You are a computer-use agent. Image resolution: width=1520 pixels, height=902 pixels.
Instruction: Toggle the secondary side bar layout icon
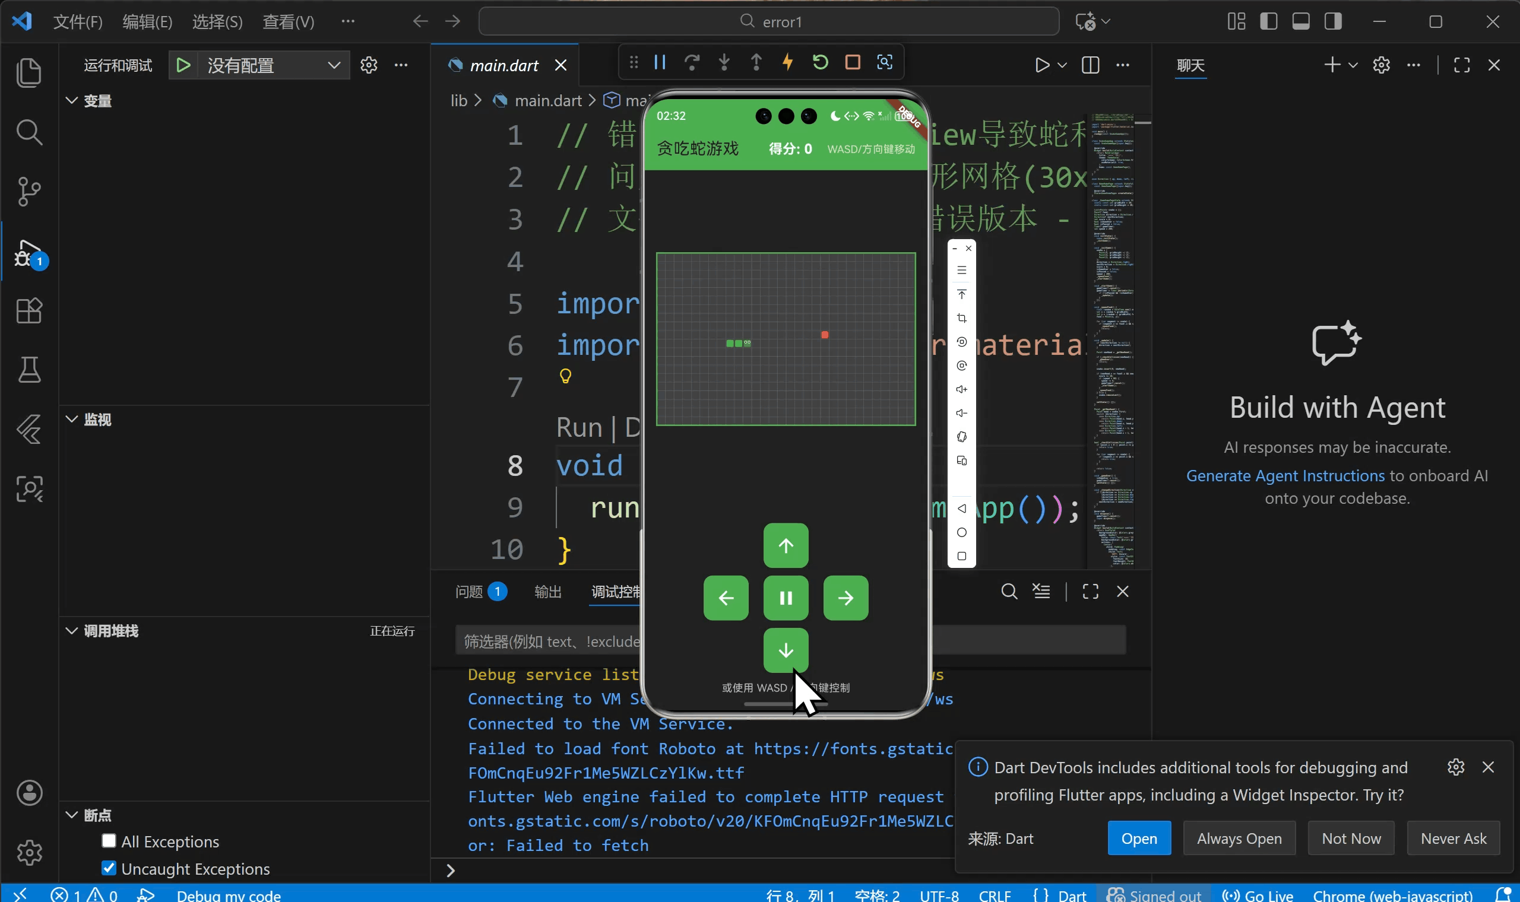click(1333, 22)
